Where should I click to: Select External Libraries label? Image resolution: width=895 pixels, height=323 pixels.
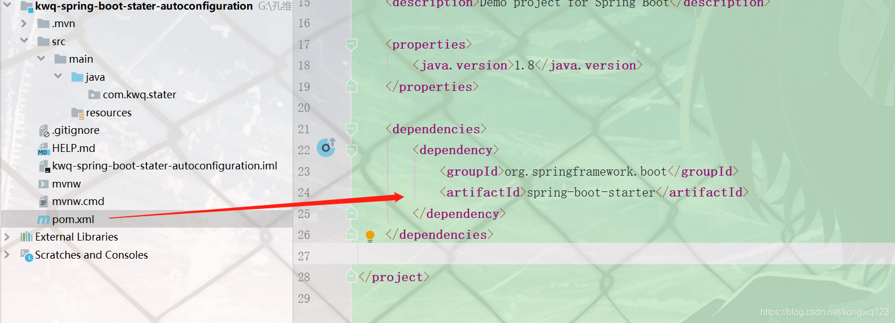(x=76, y=237)
